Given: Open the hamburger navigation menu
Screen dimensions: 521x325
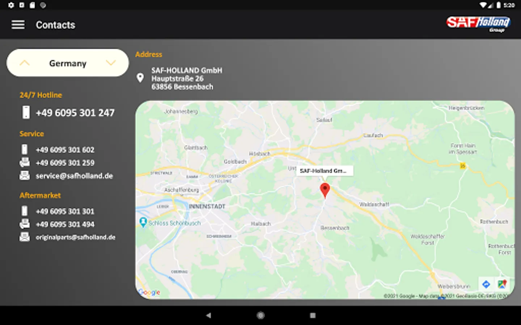Looking at the screenshot, I should 18,25.
